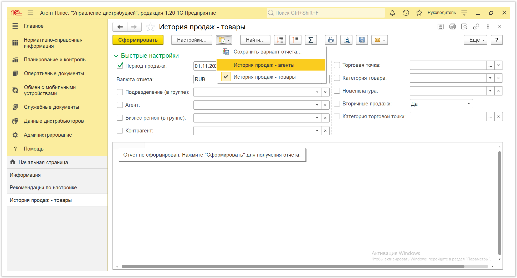Screen dimensions: 517x278
Task: Send report by email envelope icon
Action: pyautogui.click(x=380, y=40)
